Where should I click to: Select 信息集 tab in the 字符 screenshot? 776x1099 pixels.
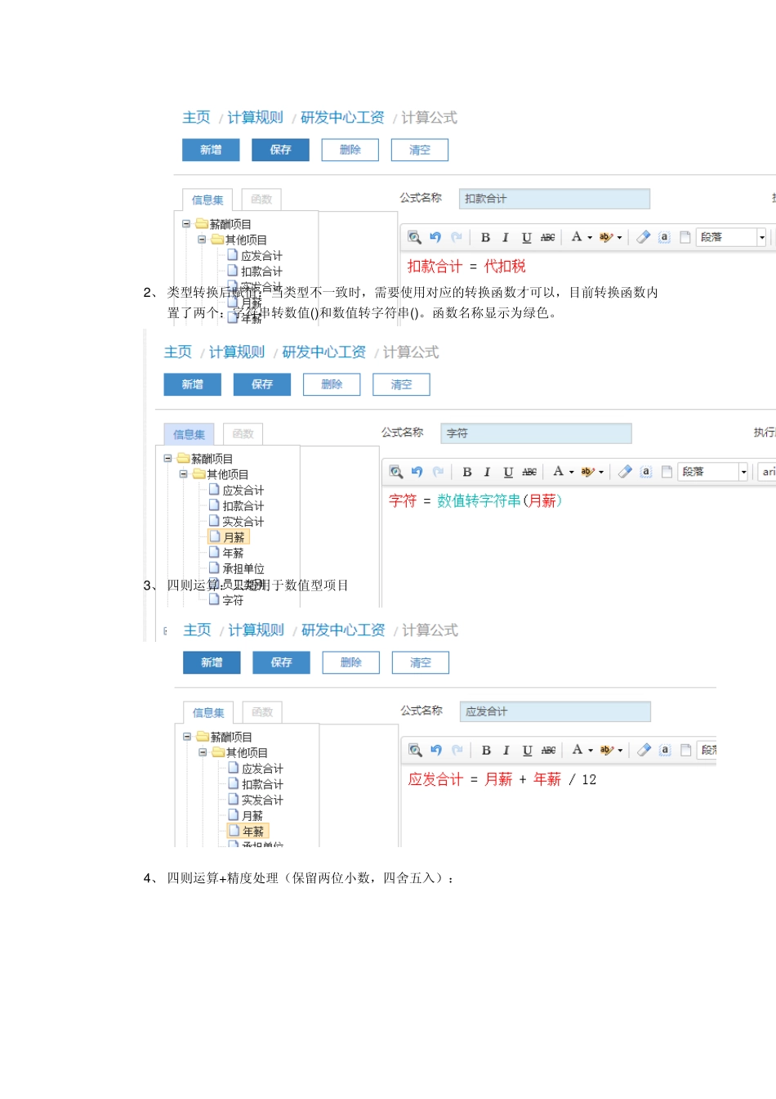189,434
